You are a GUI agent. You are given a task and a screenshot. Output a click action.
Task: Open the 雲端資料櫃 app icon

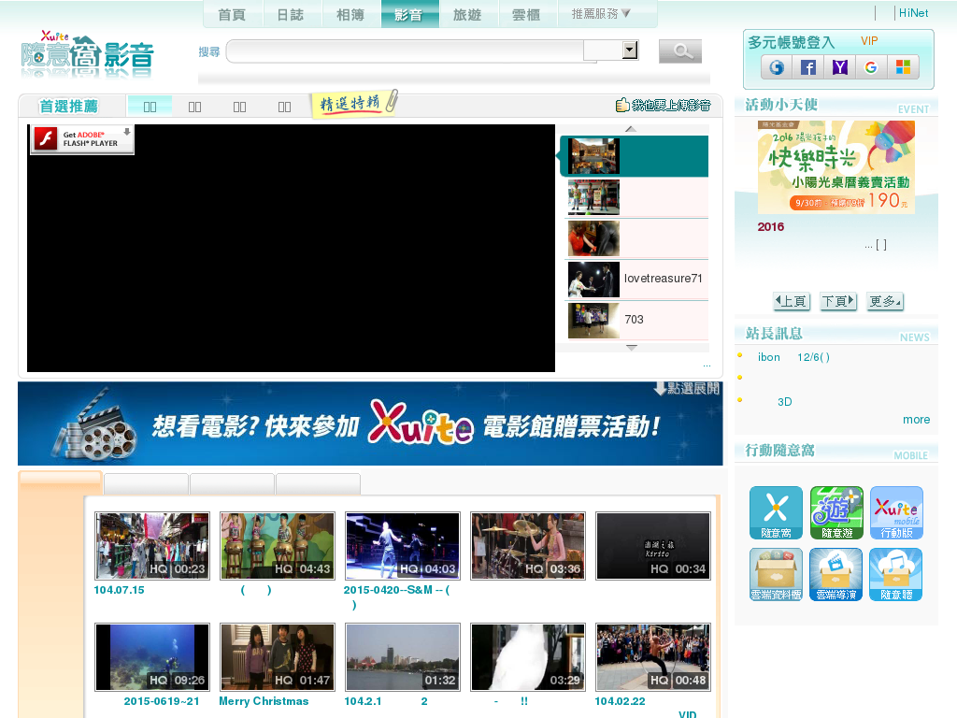(x=777, y=574)
